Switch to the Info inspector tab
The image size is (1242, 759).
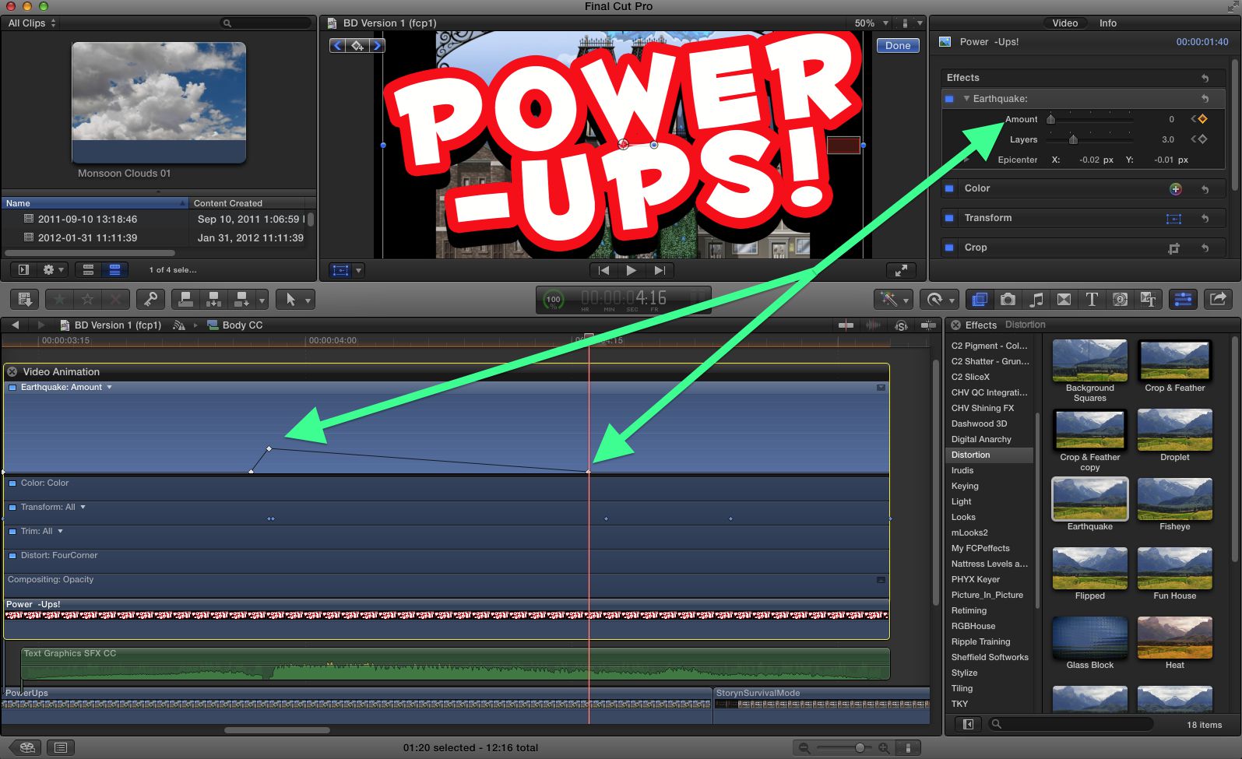click(1107, 23)
